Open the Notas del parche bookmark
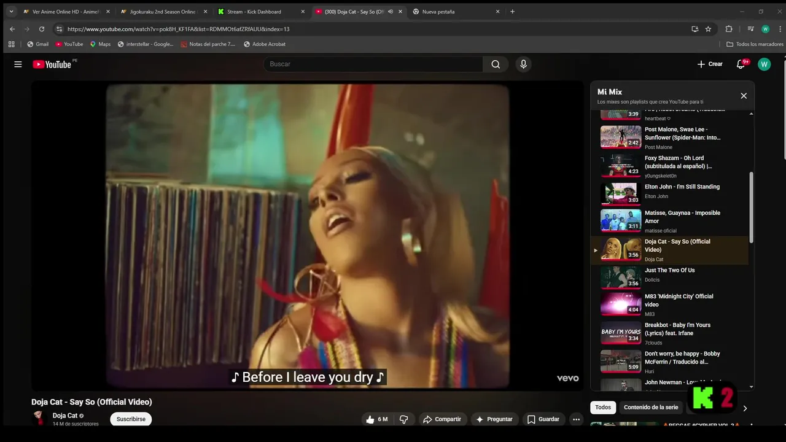The image size is (786, 442). 208,44
